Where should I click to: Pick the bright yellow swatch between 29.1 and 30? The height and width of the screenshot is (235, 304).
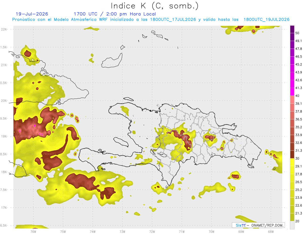click(x=292, y=162)
